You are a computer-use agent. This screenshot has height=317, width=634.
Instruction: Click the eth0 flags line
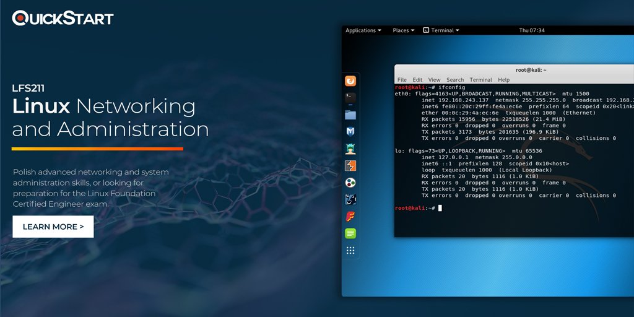coord(492,94)
